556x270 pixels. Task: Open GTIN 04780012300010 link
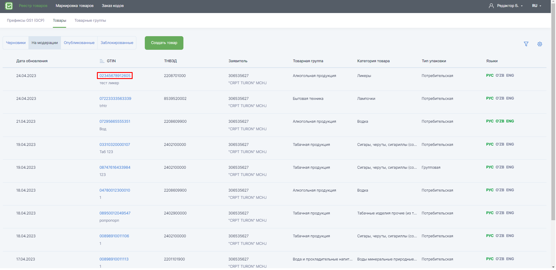point(115,190)
